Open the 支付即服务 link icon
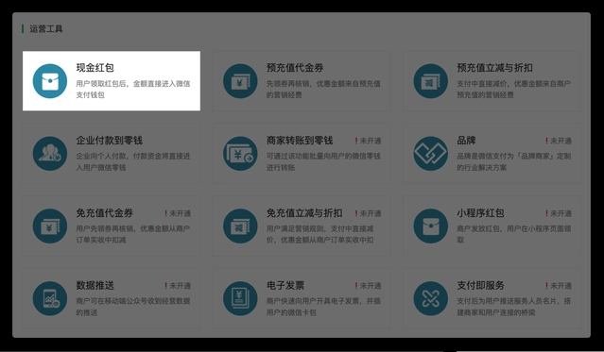This screenshot has width=604, height=352. tap(431, 298)
